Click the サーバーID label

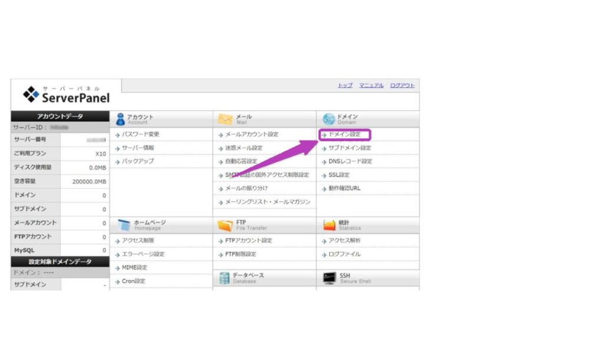tap(29, 127)
